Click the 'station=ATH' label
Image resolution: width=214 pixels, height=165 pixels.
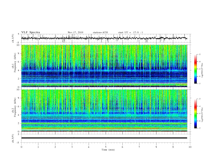pyautogui.click(x=100, y=32)
